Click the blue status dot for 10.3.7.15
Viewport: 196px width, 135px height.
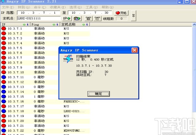[4, 97]
